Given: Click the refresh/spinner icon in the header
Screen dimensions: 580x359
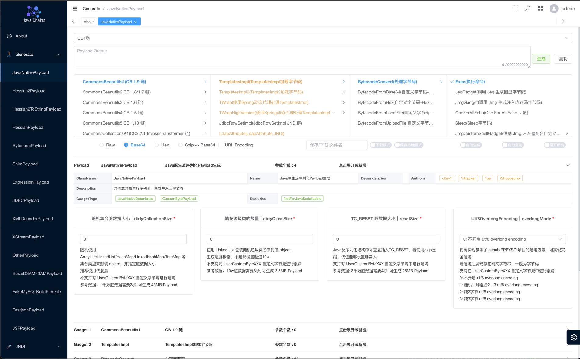Looking at the screenshot, I should click(528, 8).
